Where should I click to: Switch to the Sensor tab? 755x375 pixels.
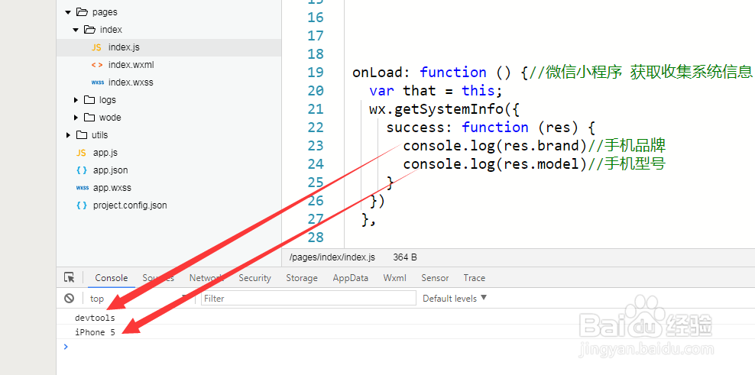coord(435,278)
